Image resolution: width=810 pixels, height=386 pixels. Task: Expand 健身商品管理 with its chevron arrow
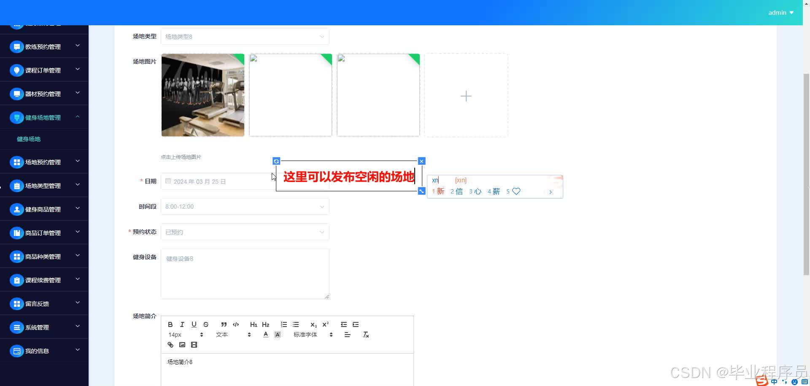pyautogui.click(x=78, y=208)
